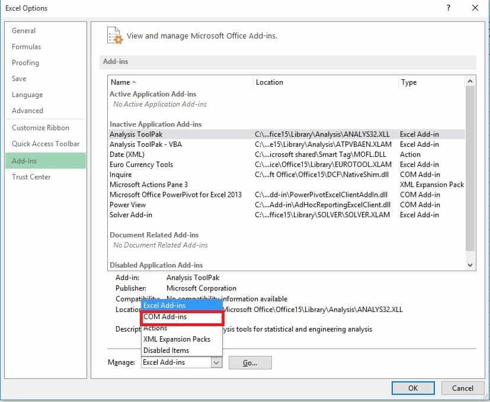Select "Solver Add-in" in the list
490x402 pixels.
pos(130,214)
